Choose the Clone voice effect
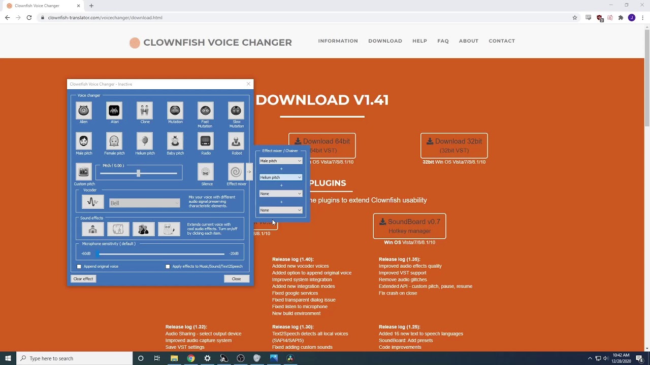 click(x=145, y=111)
